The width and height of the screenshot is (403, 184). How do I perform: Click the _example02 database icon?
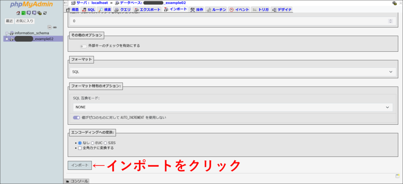pyautogui.click(x=12, y=39)
